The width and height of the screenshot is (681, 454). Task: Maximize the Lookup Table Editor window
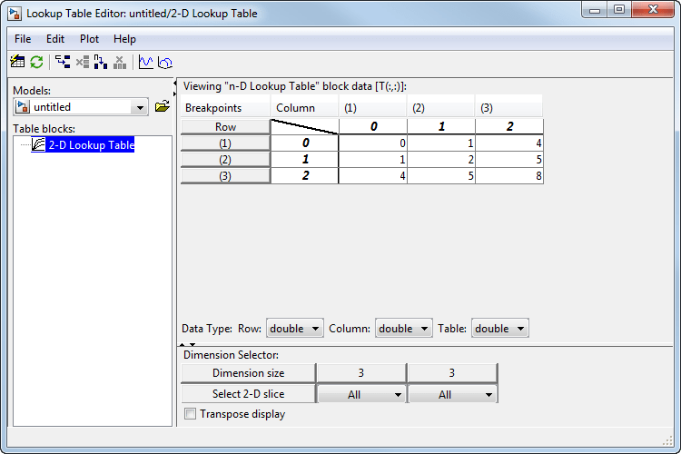click(619, 9)
